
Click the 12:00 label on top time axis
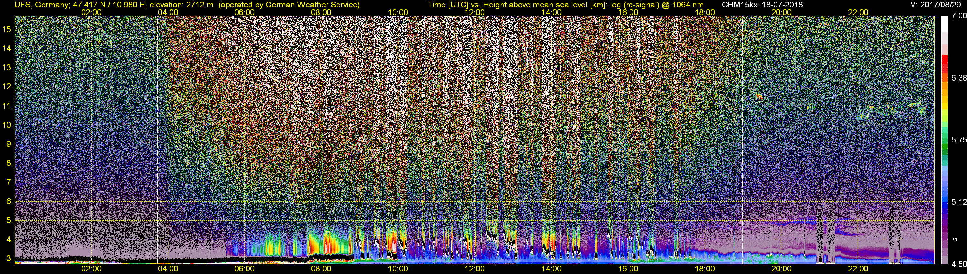point(474,12)
